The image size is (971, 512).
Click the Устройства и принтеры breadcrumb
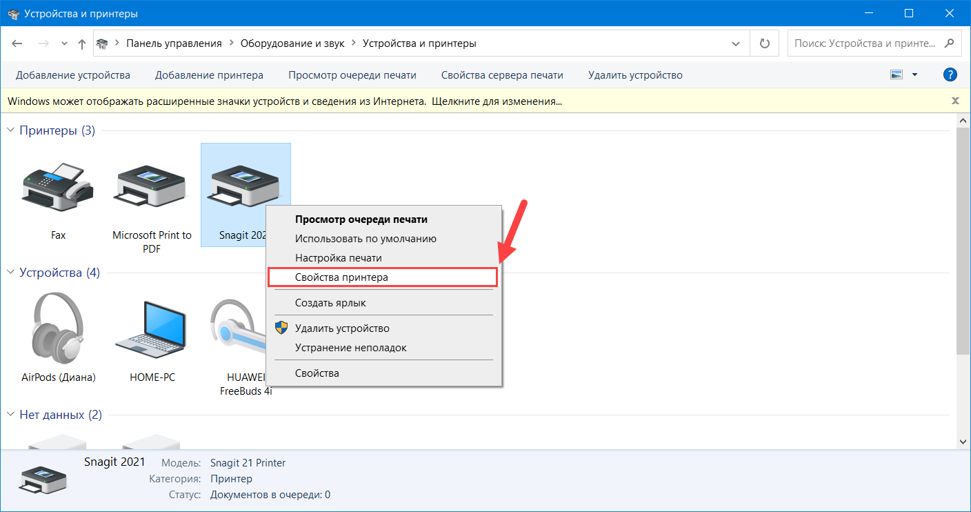(x=419, y=43)
